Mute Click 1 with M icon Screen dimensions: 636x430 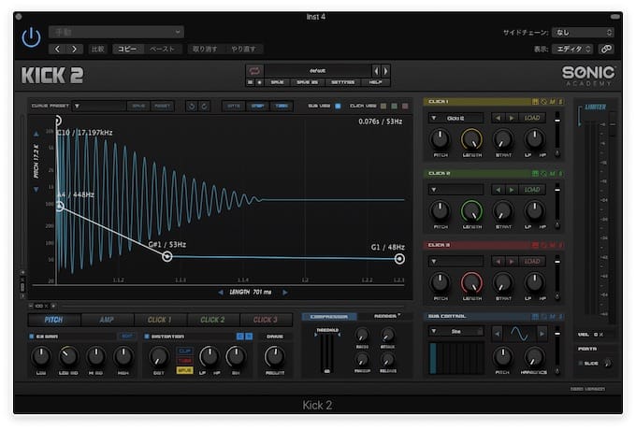tap(552, 102)
